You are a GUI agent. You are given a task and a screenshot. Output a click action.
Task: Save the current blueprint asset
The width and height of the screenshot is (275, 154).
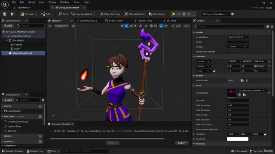coord(5,14)
